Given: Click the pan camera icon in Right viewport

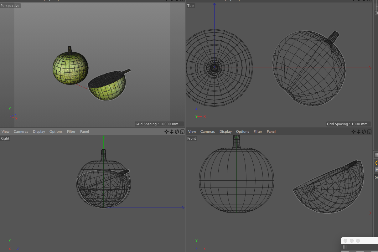Looking at the screenshot, I should click(x=166, y=132).
